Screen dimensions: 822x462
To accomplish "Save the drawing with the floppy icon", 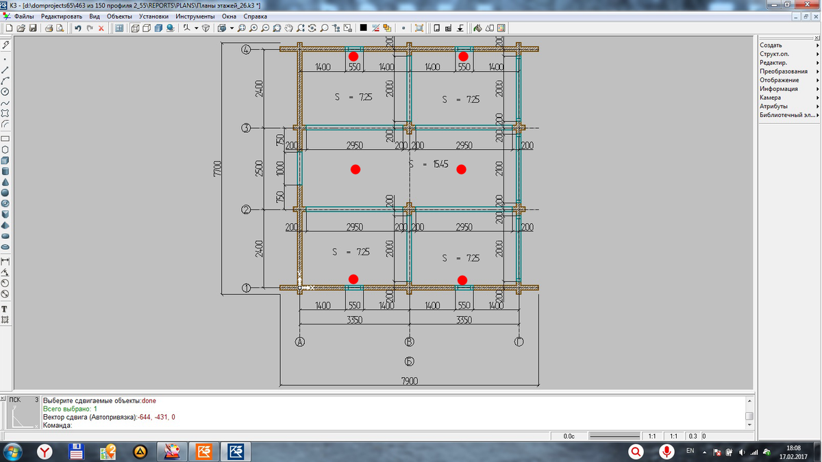I will (x=32, y=28).
